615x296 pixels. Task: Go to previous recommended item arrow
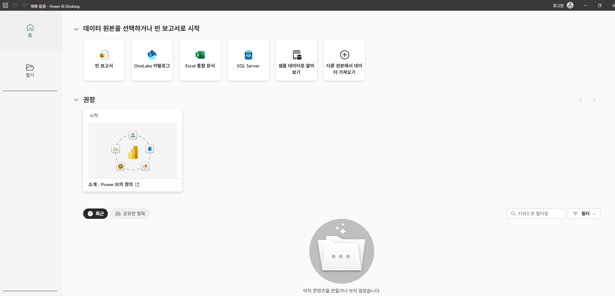(x=581, y=100)
